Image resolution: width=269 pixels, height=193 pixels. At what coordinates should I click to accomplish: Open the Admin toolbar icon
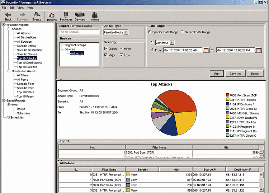click(x=95, y=15)
